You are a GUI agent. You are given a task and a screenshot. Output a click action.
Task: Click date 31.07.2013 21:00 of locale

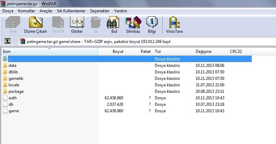click(210, 85)
